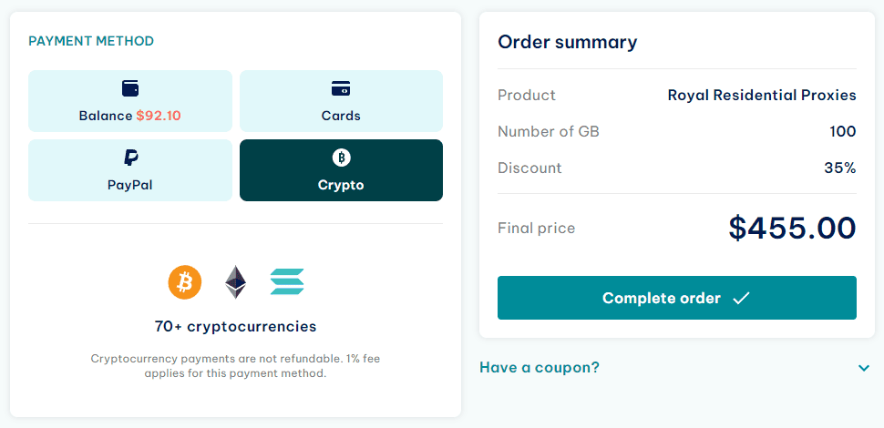Image resolution: width=884 pixels, height=428 pixels.
Task: Click the Ethereum diamond logo
Action: tap(236, 282)
